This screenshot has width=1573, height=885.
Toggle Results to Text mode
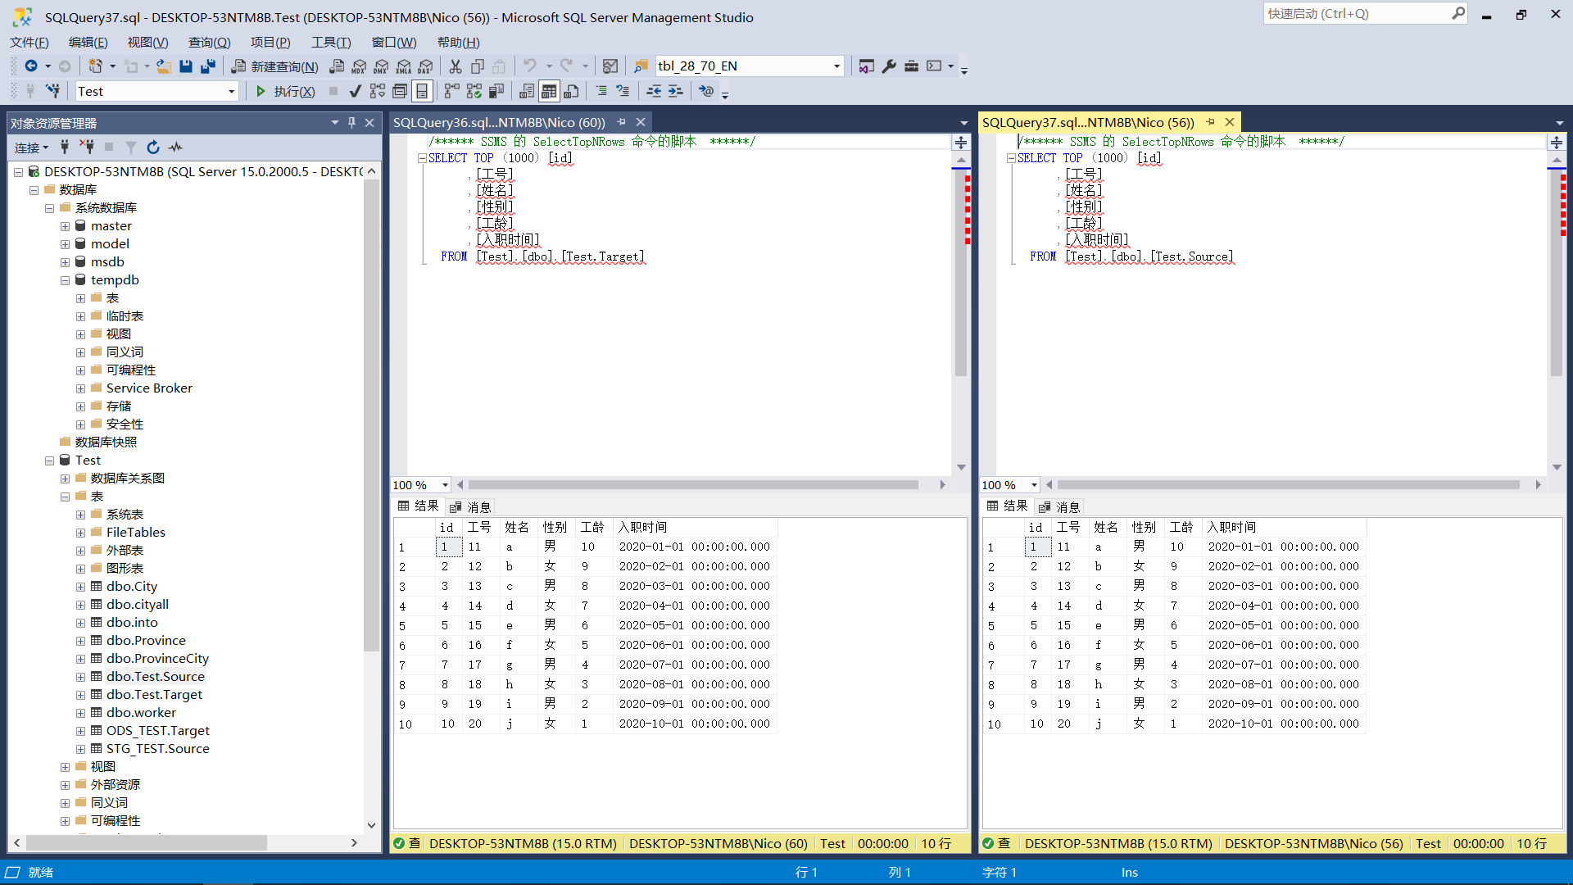coord(527,91)
